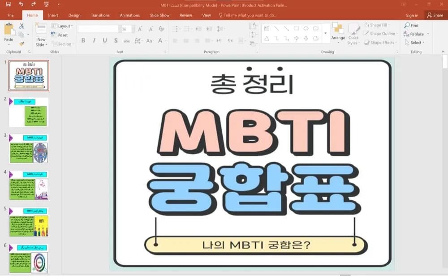Select slide 5 thumbnail

pyautogui.click(x=29, y=222)
